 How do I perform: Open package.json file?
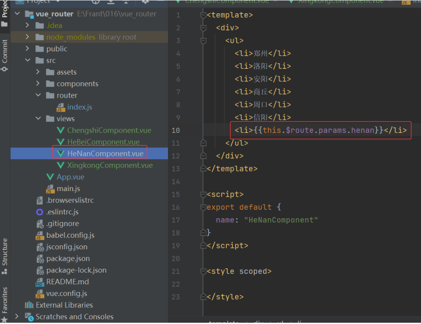click(x=68, y=259)
